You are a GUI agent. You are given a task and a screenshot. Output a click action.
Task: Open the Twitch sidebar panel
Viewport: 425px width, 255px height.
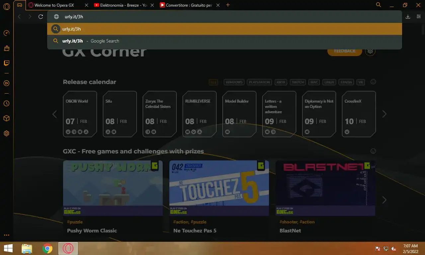[6, 63]
